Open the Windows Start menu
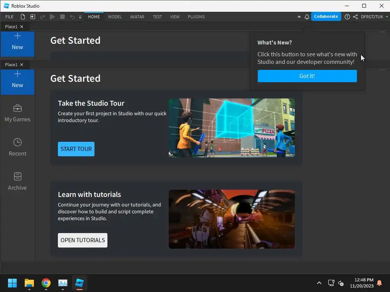 (x=12, y=283)
